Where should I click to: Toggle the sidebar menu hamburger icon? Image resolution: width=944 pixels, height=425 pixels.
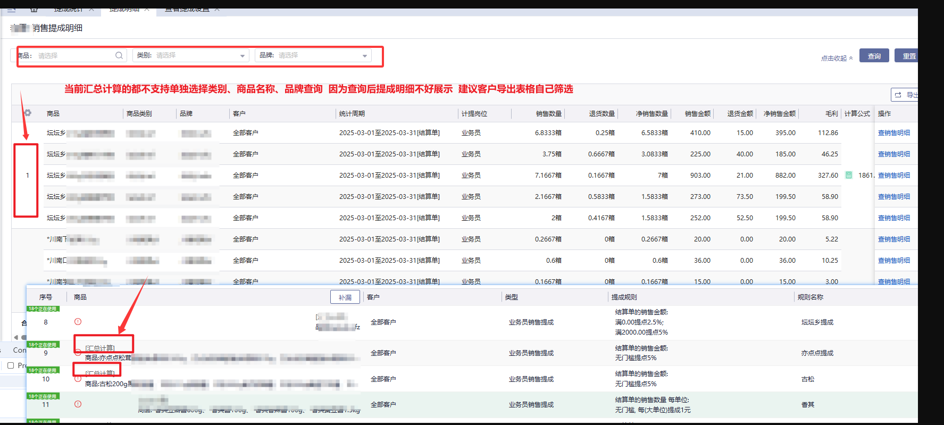[12, 10]
